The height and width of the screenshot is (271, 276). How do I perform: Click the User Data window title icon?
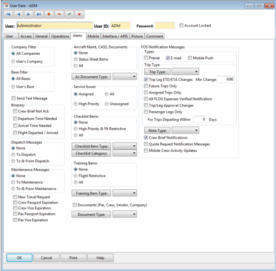[6, 5]
